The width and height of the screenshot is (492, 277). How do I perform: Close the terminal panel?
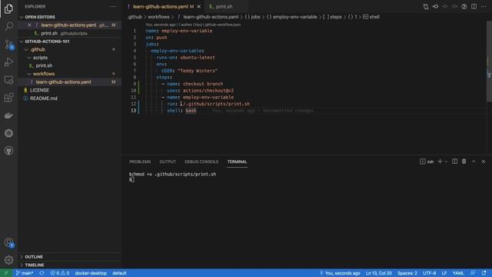pos(484,162)
